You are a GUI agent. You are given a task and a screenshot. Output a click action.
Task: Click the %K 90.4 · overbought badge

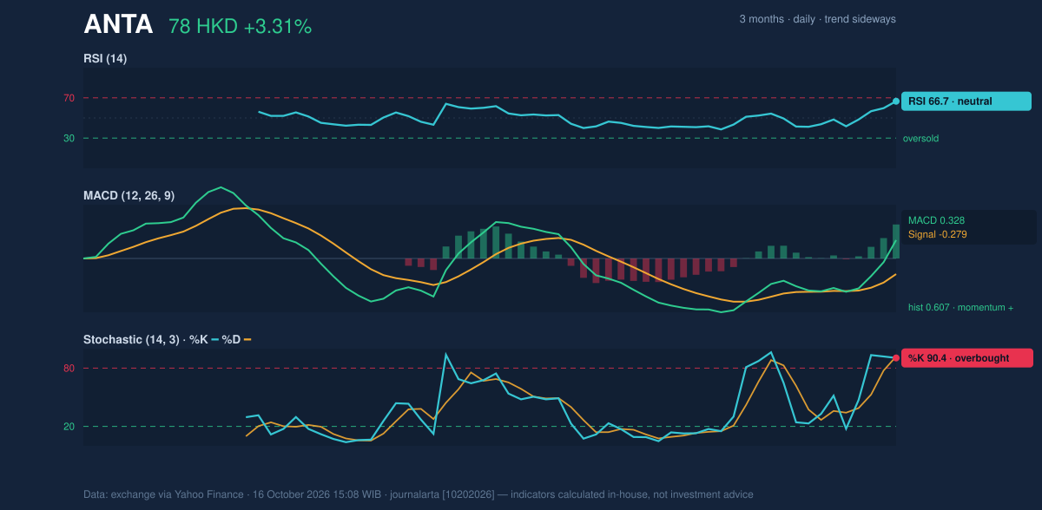pyautogui.click(x=966, y=357)
